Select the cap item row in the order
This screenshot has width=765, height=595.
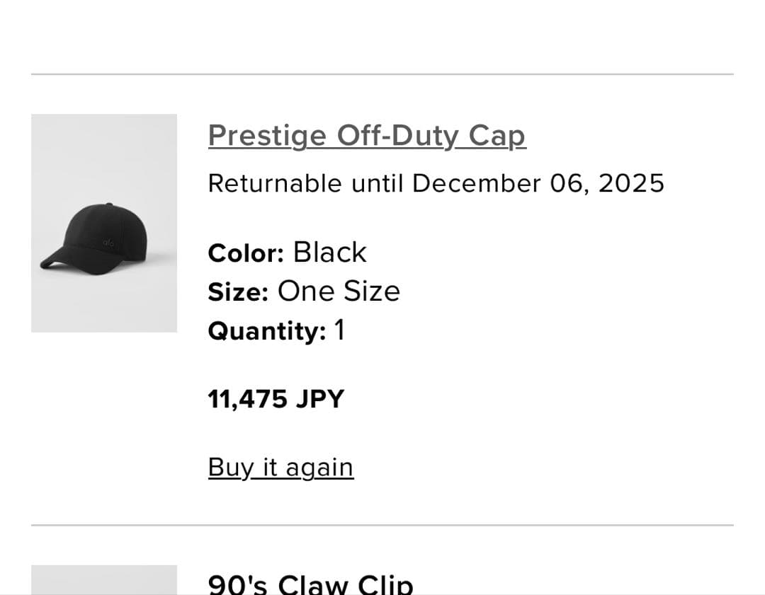click(382, 297)
